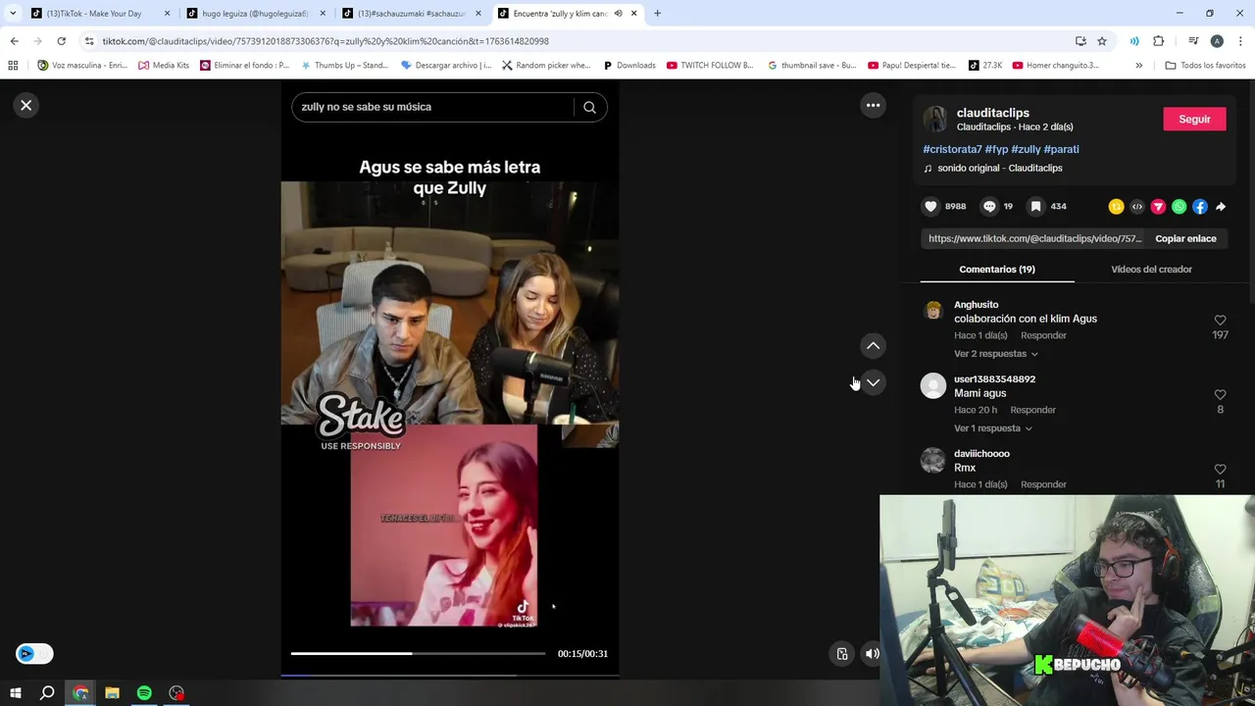
Task: Click the install app icon in address bar
Action: 1080,41
